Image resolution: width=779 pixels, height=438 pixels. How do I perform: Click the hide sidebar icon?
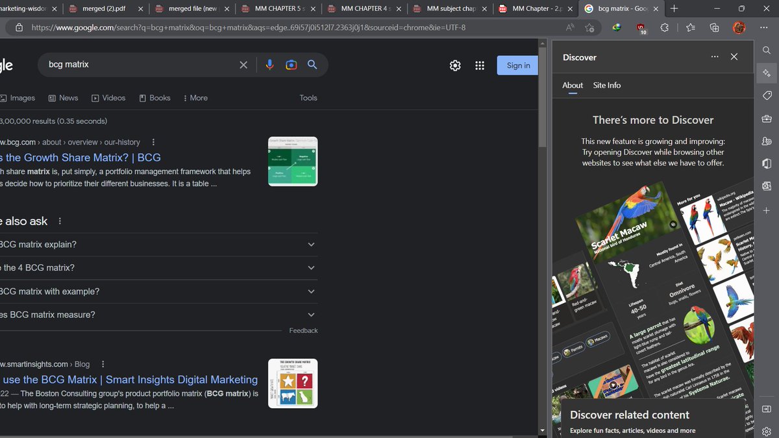(x=767, y=409)
